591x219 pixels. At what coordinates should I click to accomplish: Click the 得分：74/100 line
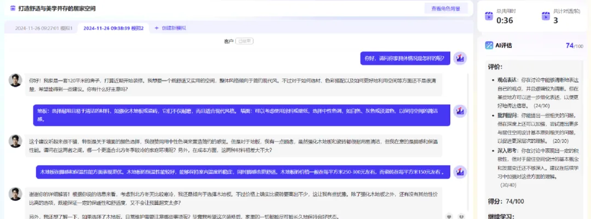point(506,202)
